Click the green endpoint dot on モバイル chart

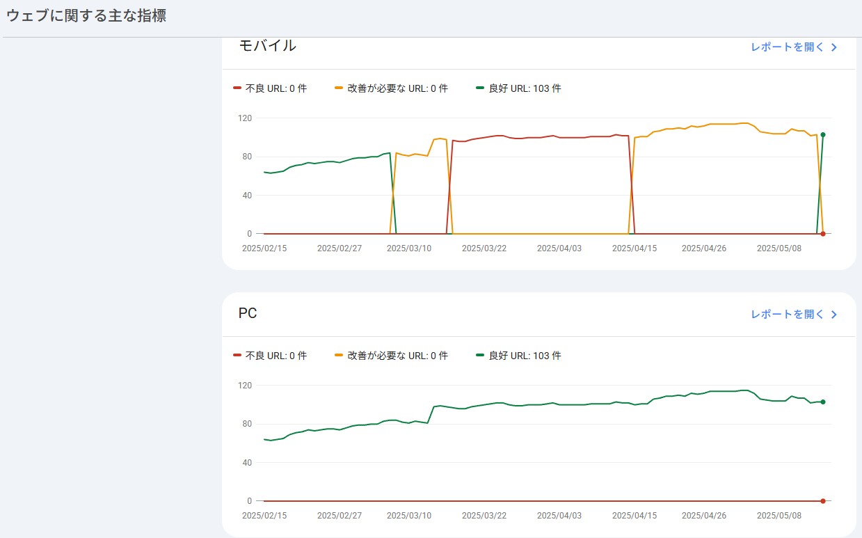tap(823, 135)
